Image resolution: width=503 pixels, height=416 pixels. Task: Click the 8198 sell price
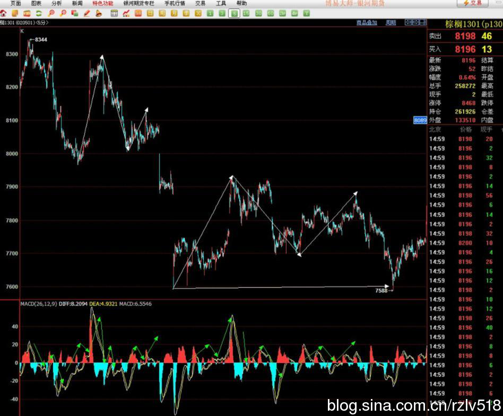pos(465,36)
